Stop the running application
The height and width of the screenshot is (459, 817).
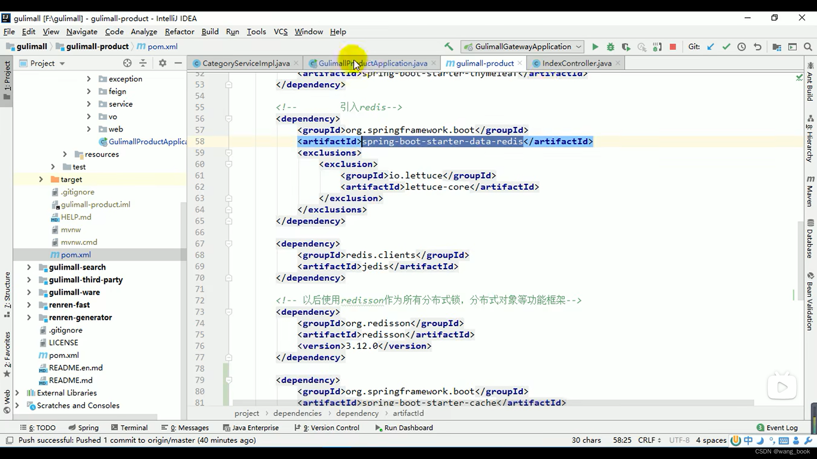673,47
